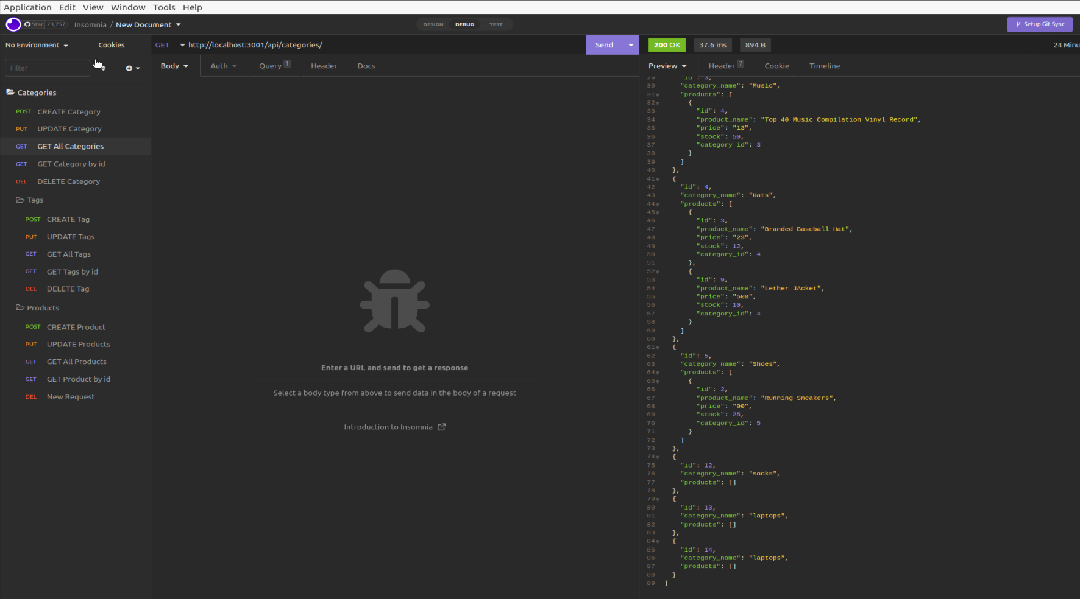The image size is (1080, 599).
Task: Click the Send button
Action: (604, 45)
